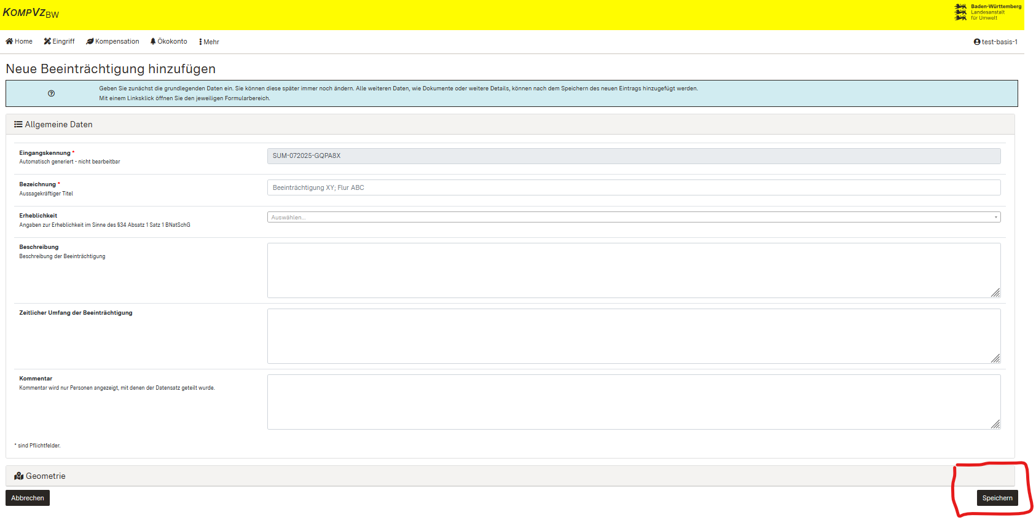The height and width of the screenshot is (520, 1036).
Task: Open the Mehr menu
Action: coord(209,42)
